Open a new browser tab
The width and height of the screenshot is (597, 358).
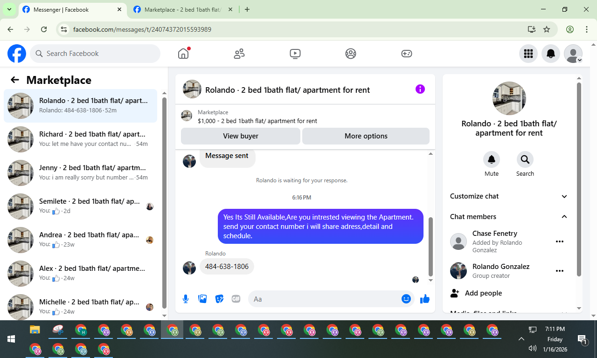247,9
